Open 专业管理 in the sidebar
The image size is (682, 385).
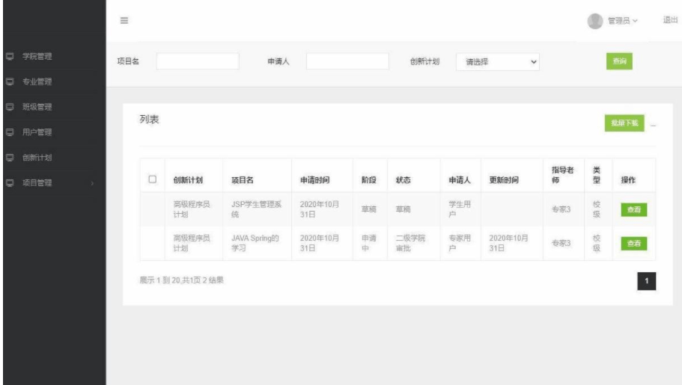[37, 81]
